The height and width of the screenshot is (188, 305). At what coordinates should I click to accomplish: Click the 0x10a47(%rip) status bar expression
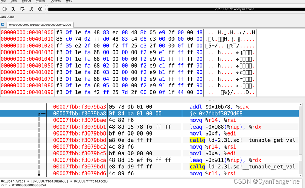coord(54,181)
